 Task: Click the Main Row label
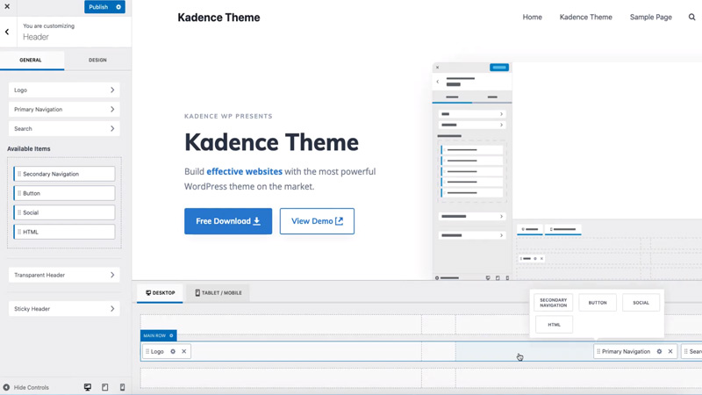coord(154,335)
